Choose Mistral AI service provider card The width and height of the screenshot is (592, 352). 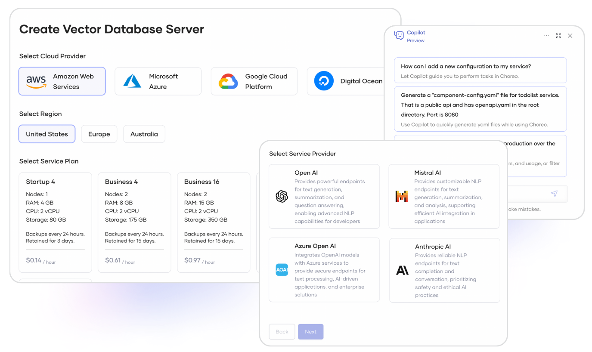point(444,196)
